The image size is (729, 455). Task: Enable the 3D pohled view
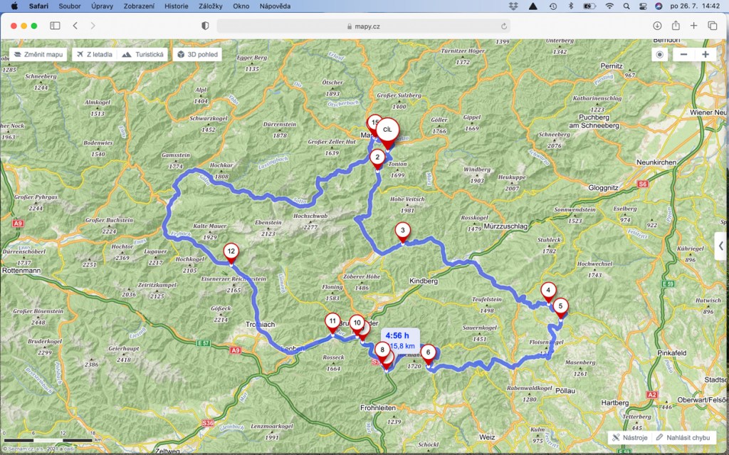[197, 54]
